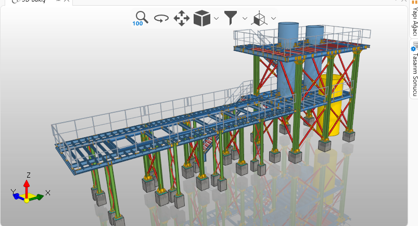Click the gear icon on Tasarım Sonucu panel
Viewport: 418px width, 226px height.
coord(414,48)
